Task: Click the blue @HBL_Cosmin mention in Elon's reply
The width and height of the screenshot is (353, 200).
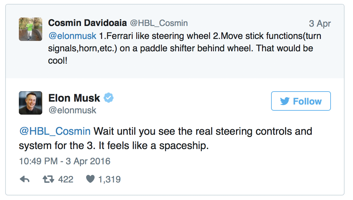Action: (55, 131)
